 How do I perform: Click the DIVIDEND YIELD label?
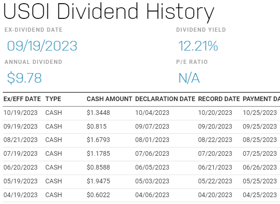click(201, 29)
